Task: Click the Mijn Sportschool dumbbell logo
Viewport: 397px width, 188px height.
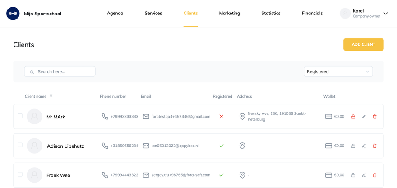Action: pos(13,14)
